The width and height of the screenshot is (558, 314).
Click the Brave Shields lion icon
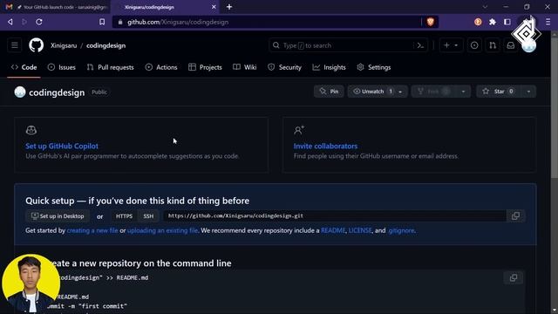(x=430, y=22)
